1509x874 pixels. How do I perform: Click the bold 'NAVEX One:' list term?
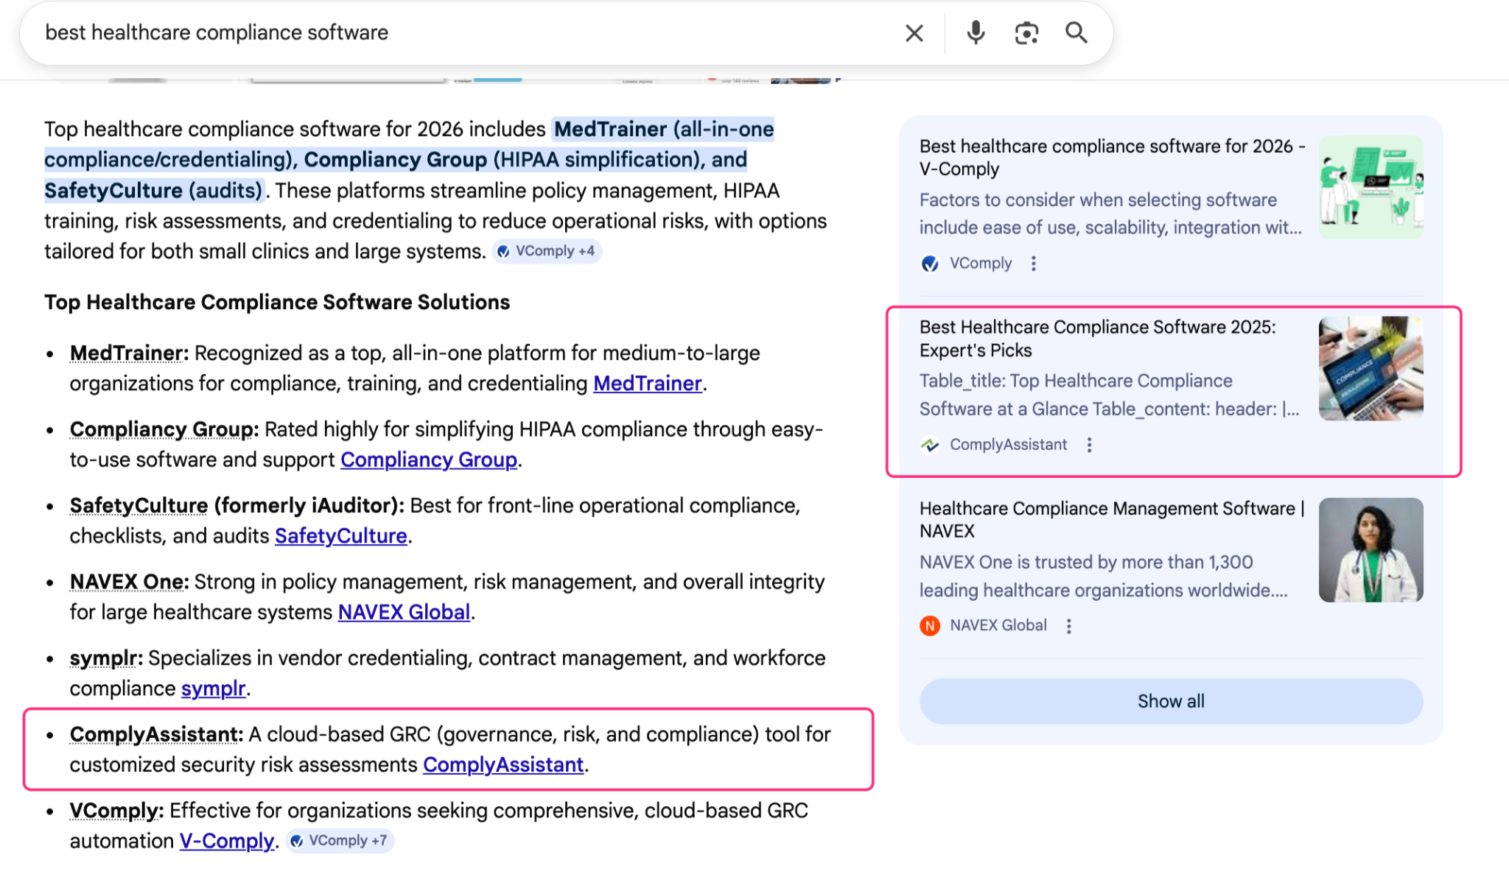129,582
